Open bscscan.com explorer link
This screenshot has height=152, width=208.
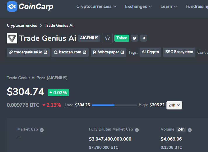[70, 52]
